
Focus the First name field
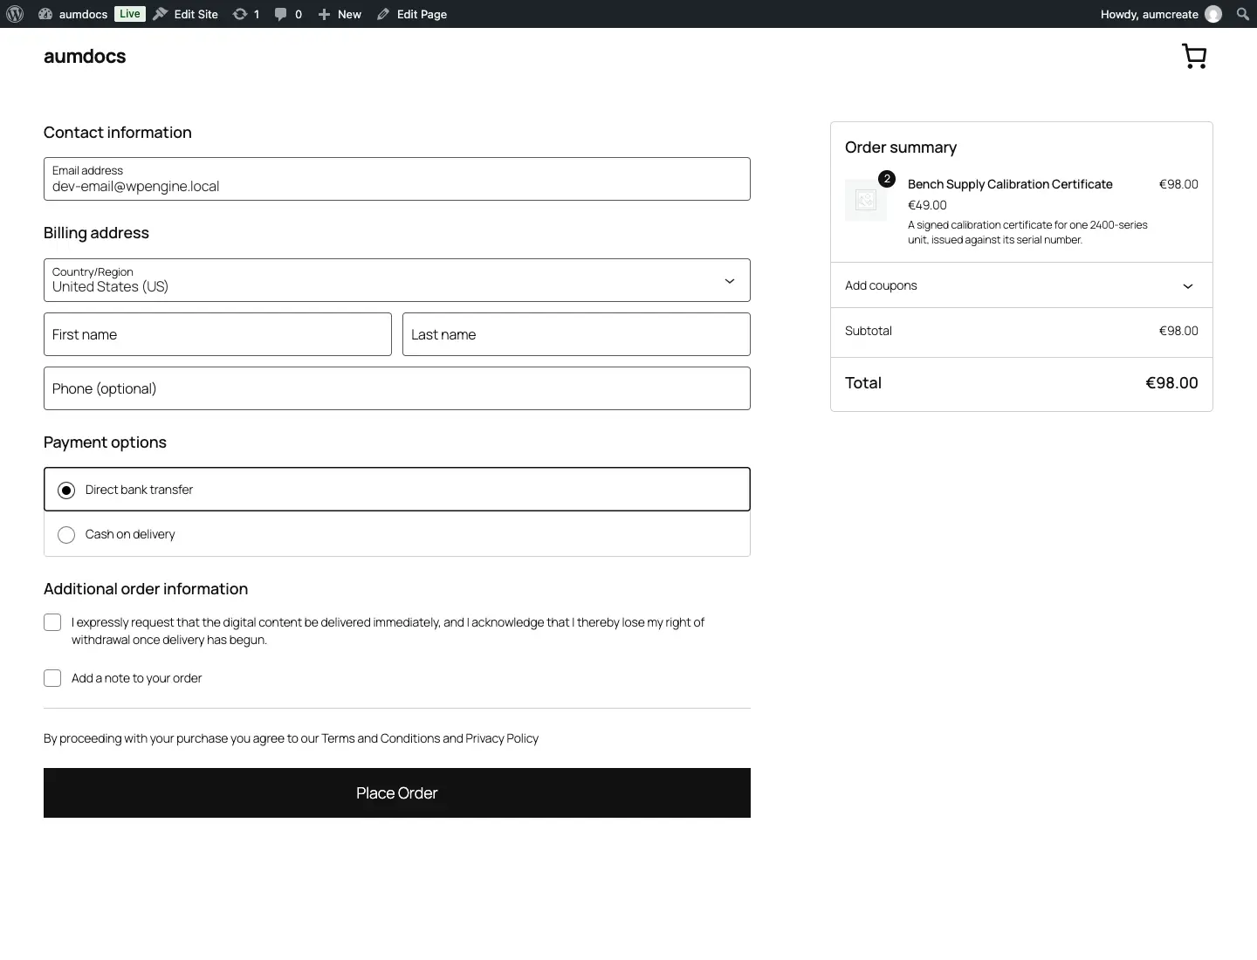pos(217,334)
